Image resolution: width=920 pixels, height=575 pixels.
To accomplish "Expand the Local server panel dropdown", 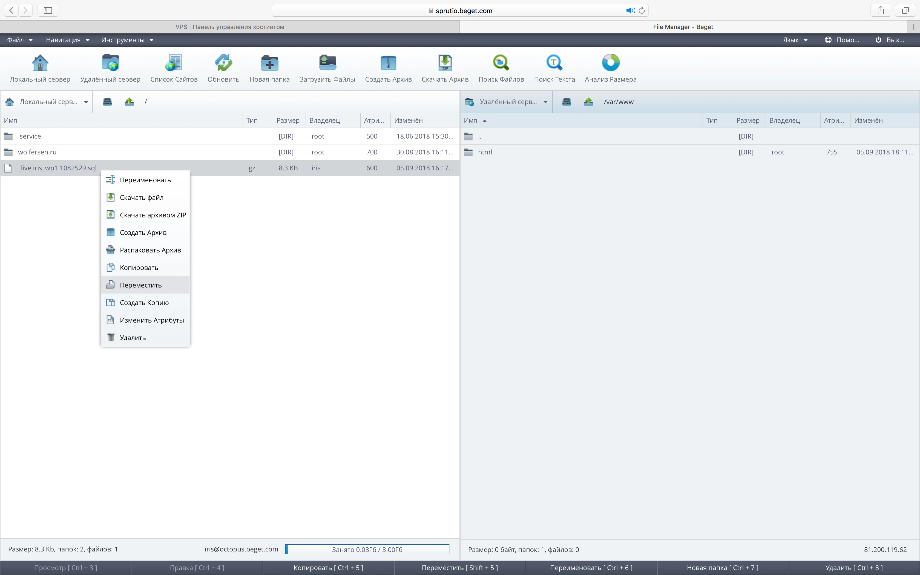I will coord(86,102).
